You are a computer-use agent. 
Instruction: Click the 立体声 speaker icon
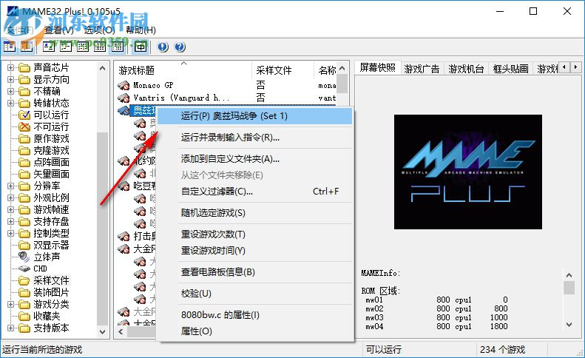(24, 257)
